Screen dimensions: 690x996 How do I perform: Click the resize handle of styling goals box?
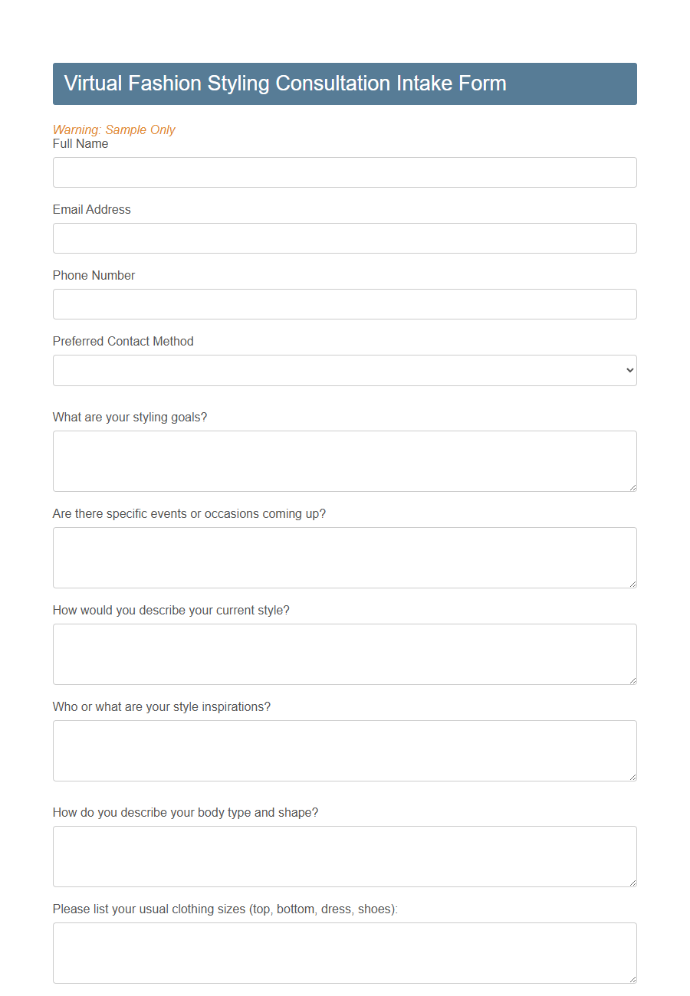pos(632,487)
